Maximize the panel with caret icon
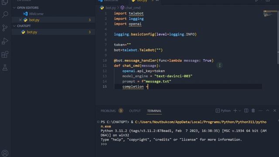 [x=268, y=110]
